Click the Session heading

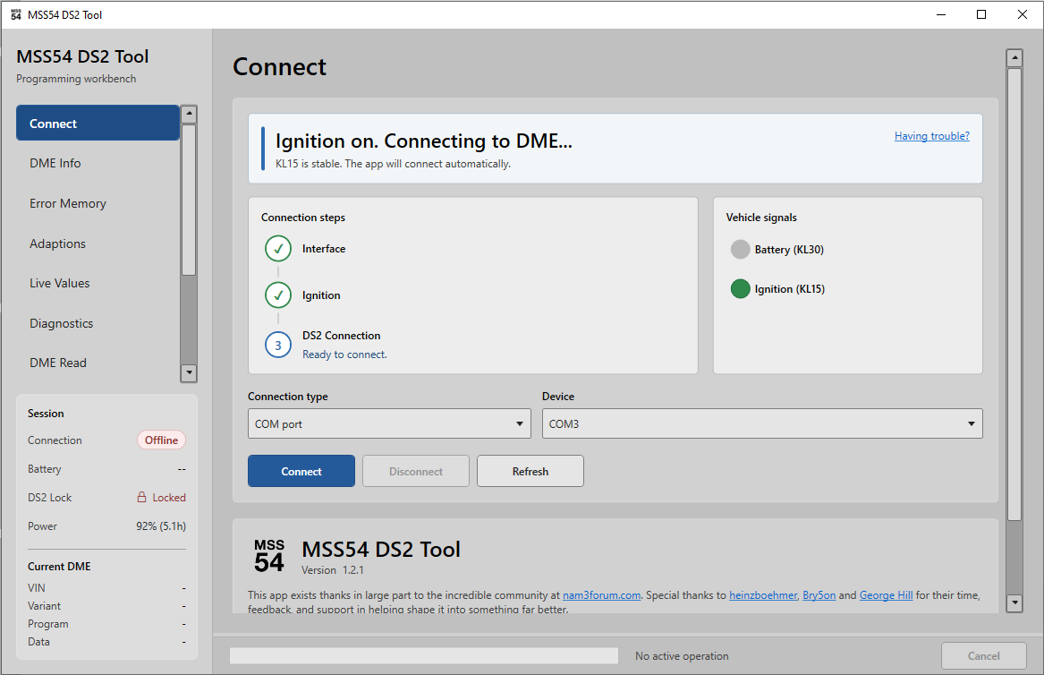click(x=46, y=413)
